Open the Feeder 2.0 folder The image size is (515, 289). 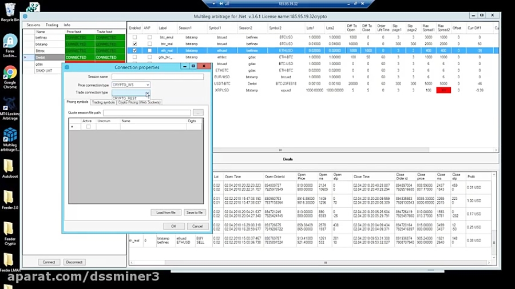pyautogui.click(x=9, y=200)
